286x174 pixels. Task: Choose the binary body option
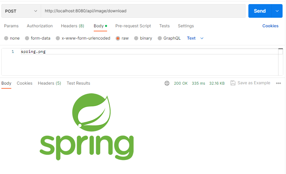click(x=136, y=38)
